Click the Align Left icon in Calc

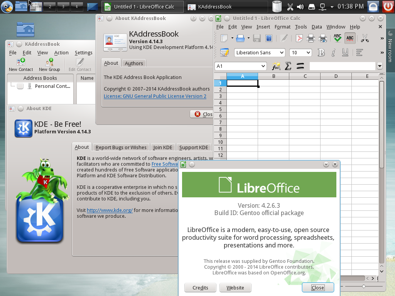coord(360,52)
